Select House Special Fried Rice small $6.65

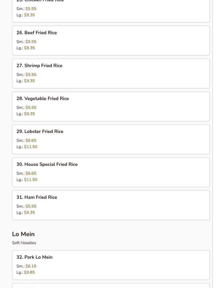(x=31, y=173)
